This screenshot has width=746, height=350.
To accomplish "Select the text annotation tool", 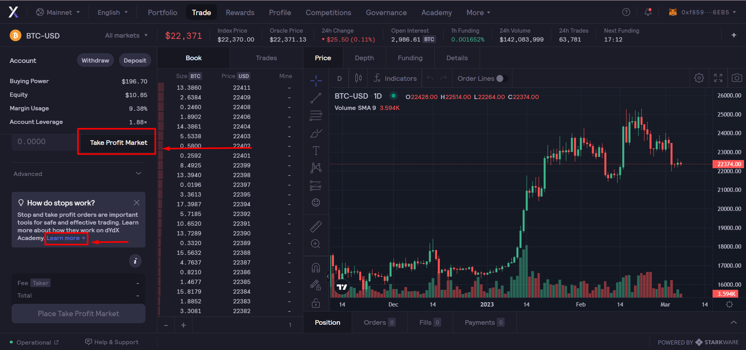I will click(316, 150).
